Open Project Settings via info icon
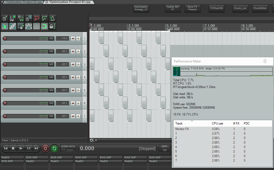This screenshot has height=170, width=274. (29, 18)
